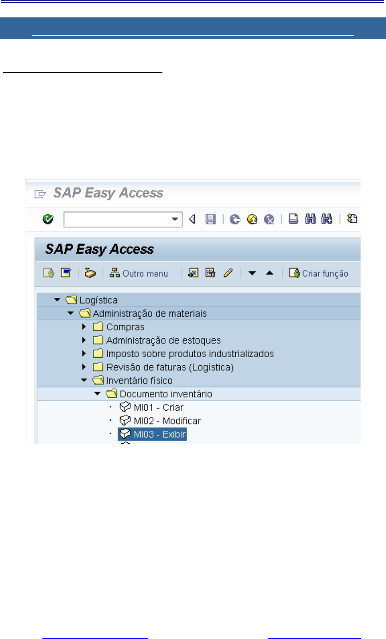
Task: Click the User menu icon
Action: tap(49, 273)
